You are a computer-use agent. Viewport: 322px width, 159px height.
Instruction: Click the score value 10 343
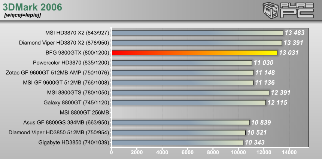255,143
